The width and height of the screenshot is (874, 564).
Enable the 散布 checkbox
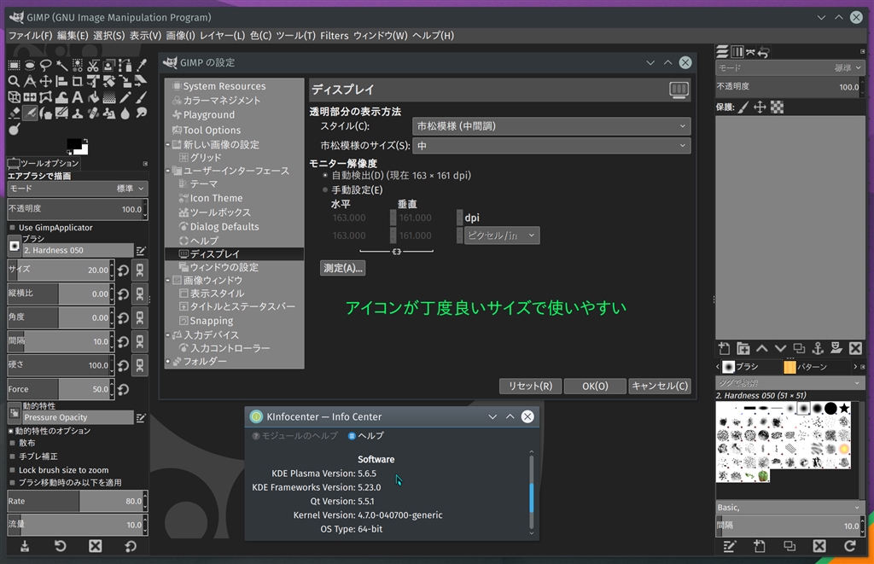tap(12, 443)
